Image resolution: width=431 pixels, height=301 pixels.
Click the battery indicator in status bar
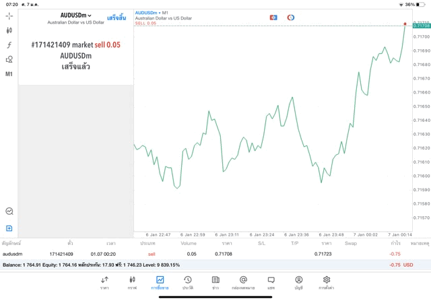(x=420, y=5)
